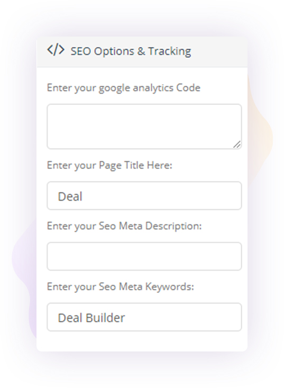
Task: Focus the Seo Meta Description input field
Action: pyautogui.click(x=144, y=256)
